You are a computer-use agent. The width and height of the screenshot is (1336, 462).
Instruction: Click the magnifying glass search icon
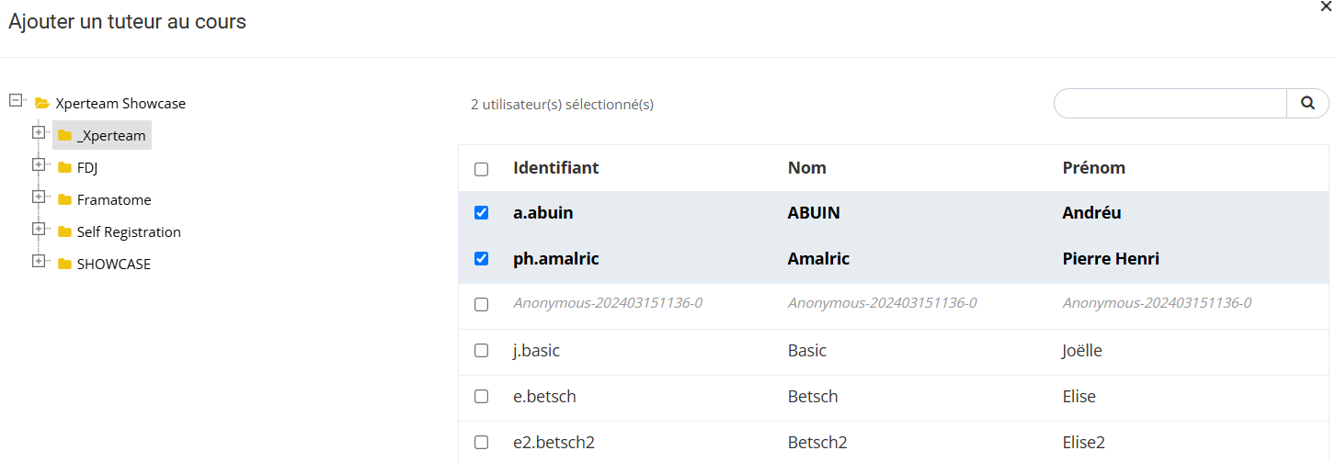[1307, 104]
